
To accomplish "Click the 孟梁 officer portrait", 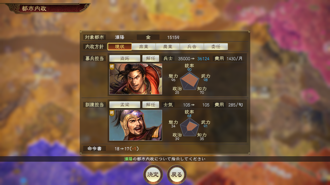I will 136,125.
